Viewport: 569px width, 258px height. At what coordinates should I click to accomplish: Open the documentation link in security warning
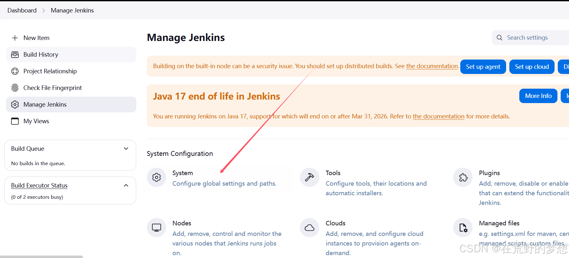432,66
